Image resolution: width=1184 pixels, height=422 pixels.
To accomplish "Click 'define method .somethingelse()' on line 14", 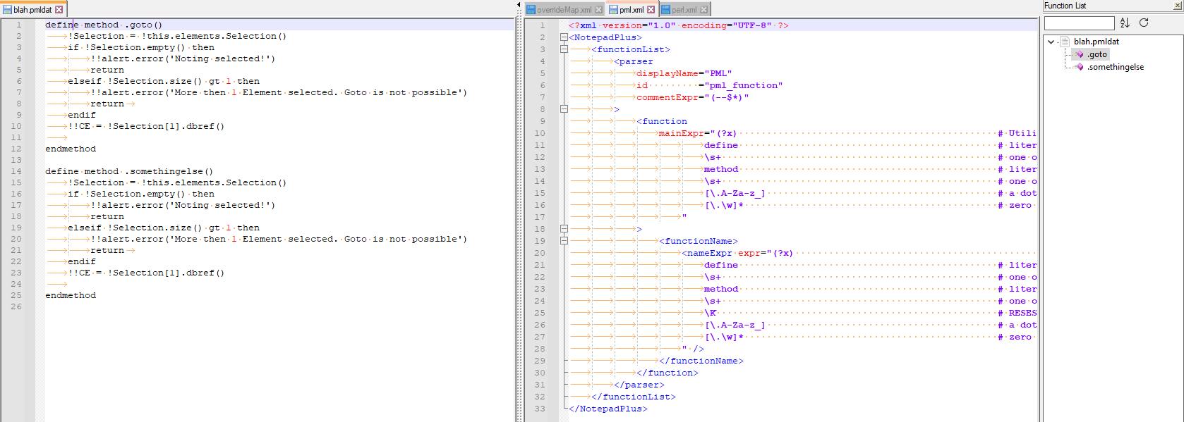I will click(x=129, y=171).
